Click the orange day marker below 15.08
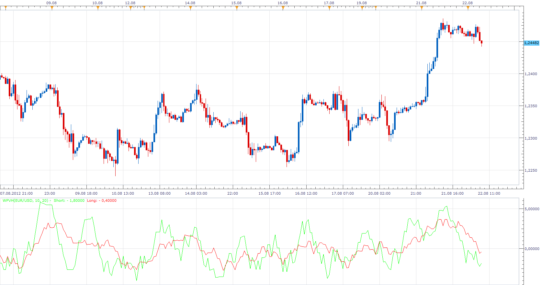 237,8
